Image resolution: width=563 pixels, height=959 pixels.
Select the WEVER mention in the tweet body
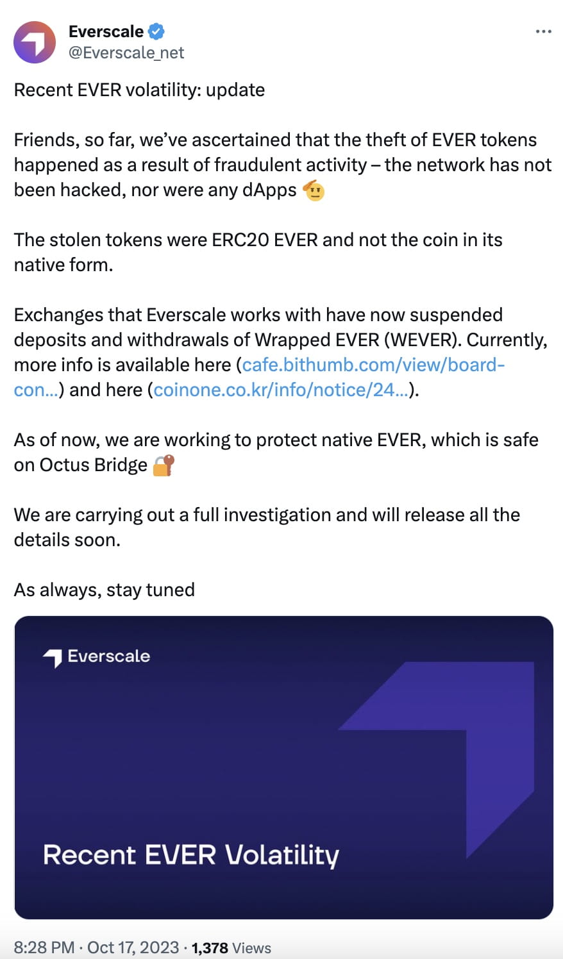(423, 340)
